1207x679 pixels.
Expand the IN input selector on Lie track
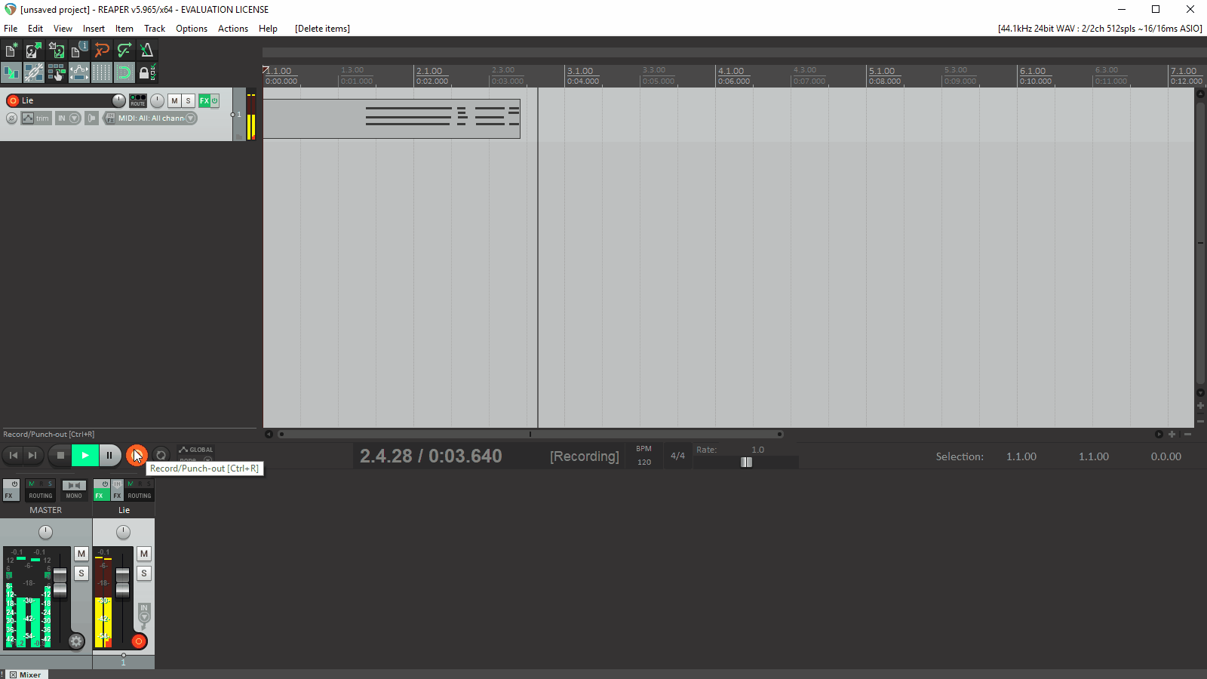point(73,118)
